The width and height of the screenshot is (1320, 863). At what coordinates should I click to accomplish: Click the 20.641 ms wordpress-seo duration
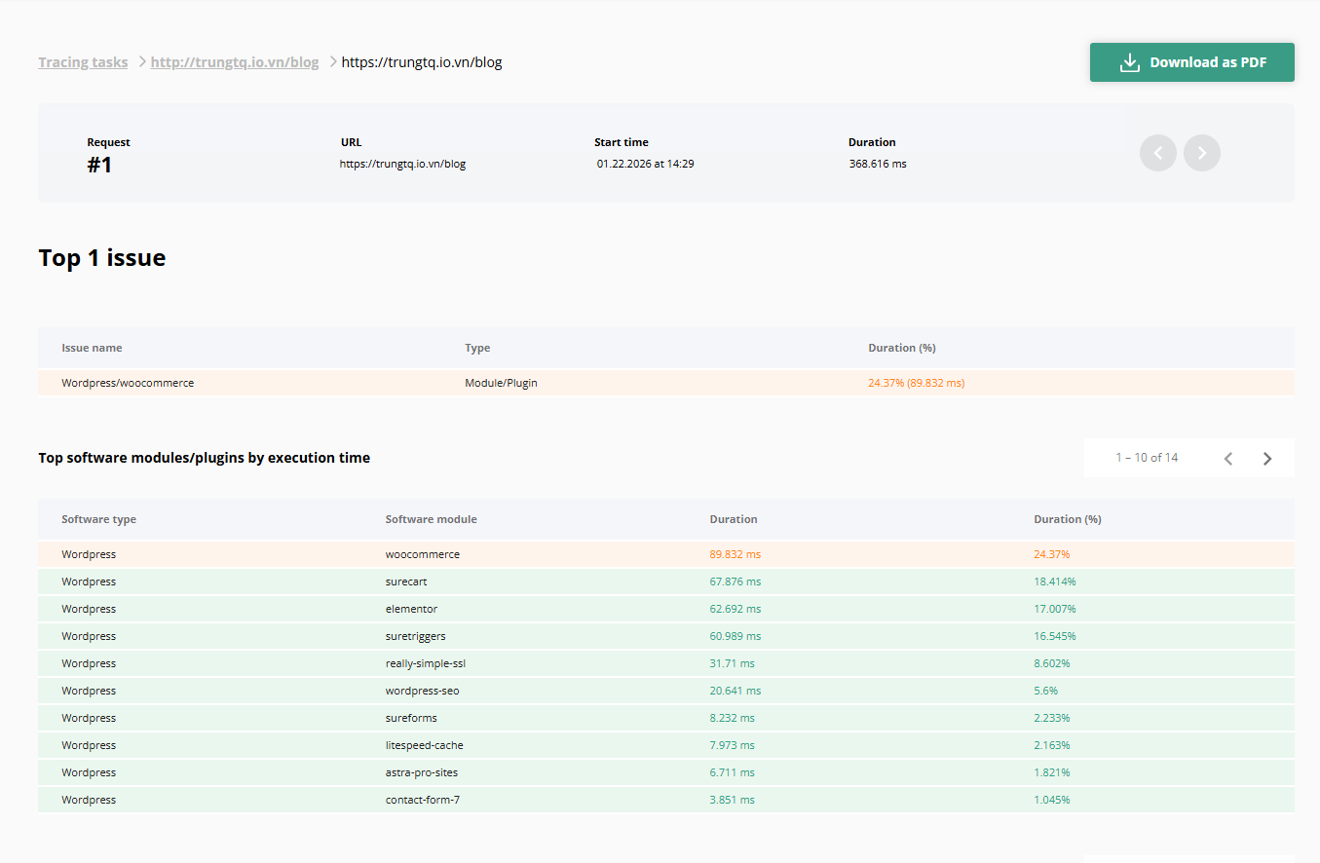click(x=735, y=691)
